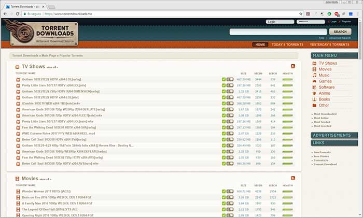Image resolution: width=363 pixels, height=218 pixels.
Task: Click the Other folder icon in Main Menu
Action: click(x=314, y=105)
